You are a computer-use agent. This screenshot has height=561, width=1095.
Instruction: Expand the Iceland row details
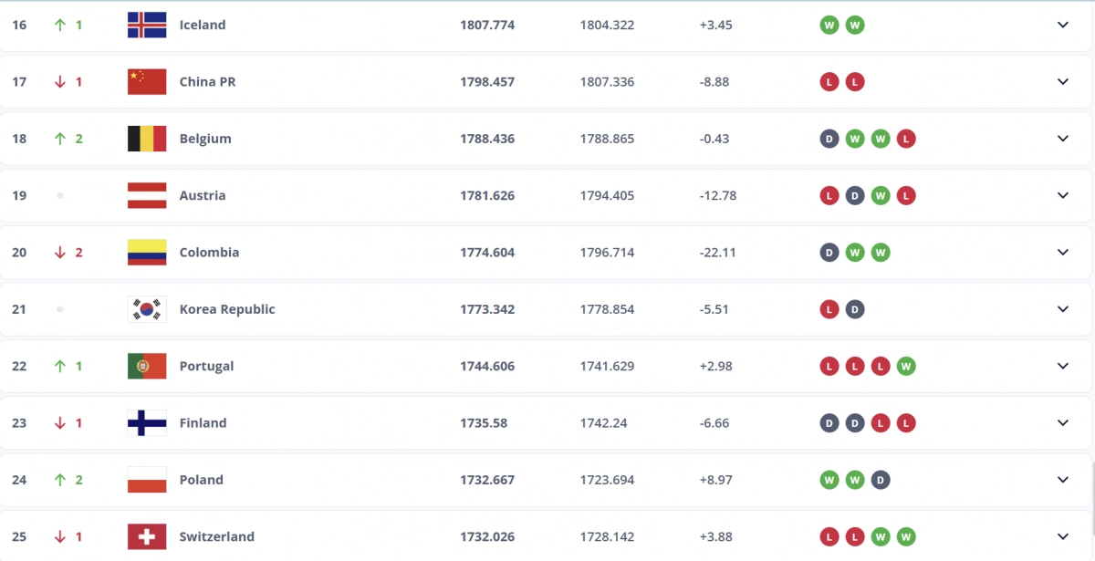point(1062,26)
